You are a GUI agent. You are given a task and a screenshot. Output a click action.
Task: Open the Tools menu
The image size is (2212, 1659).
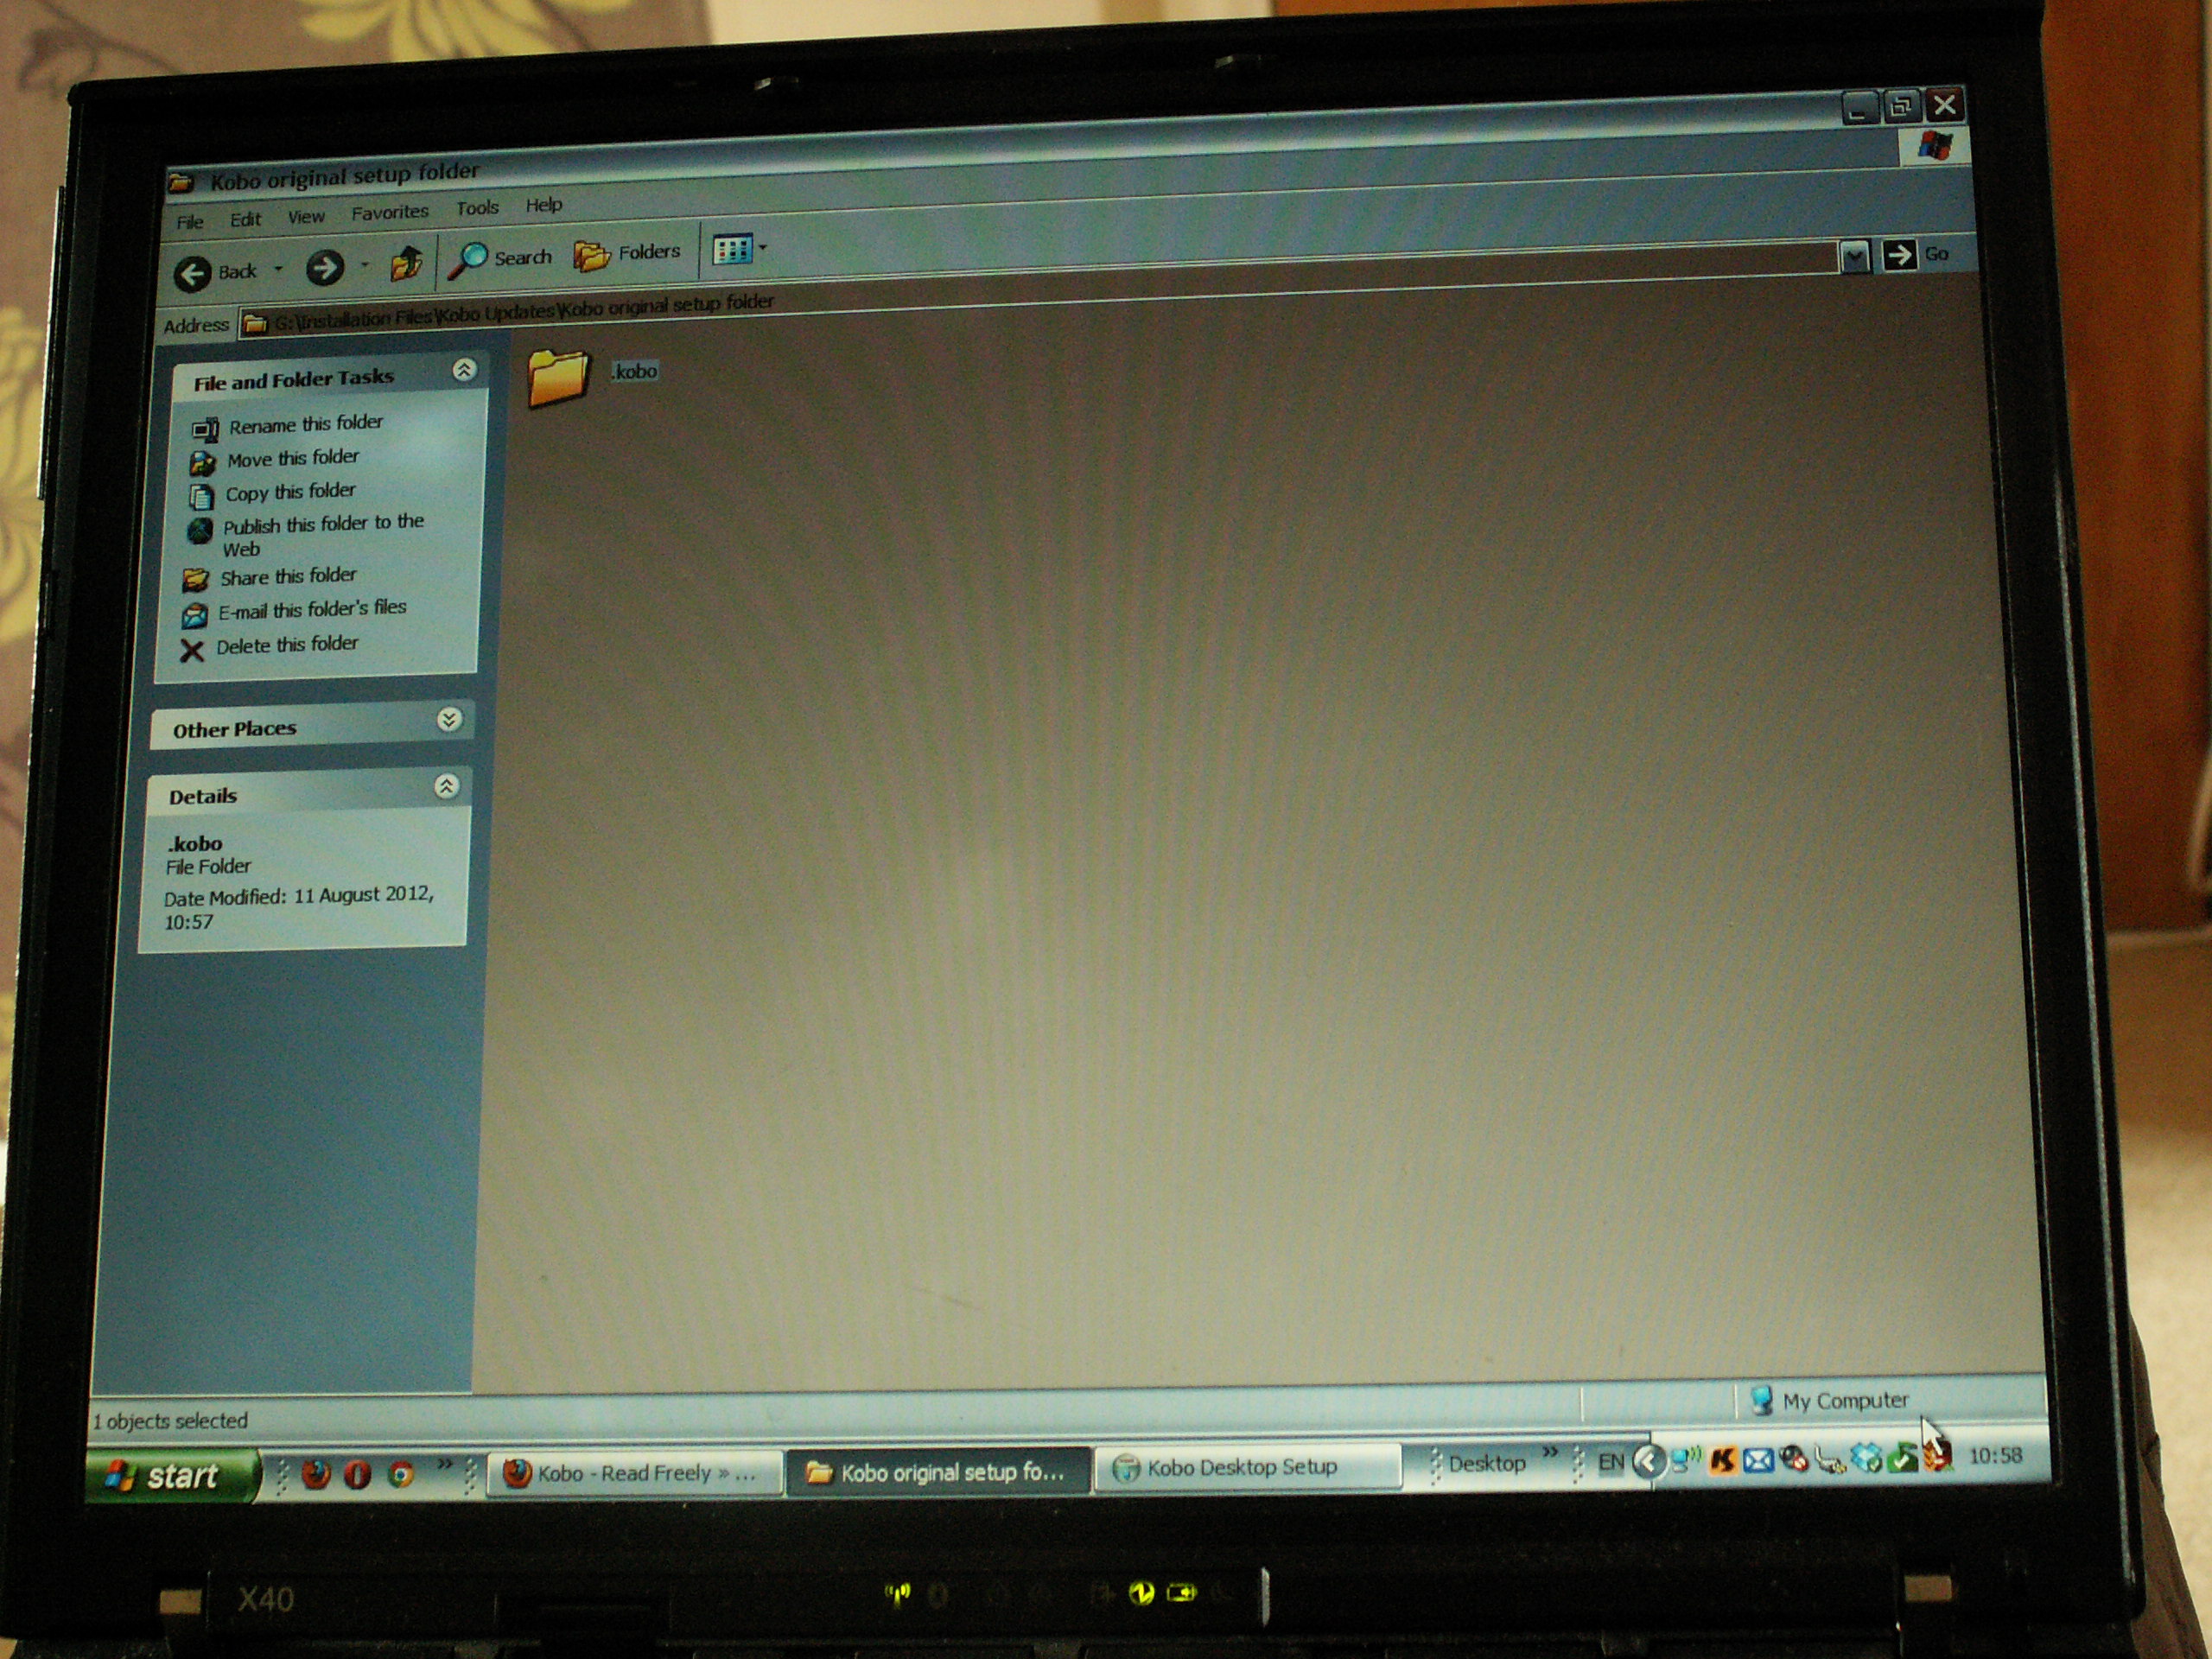(x=477, y=208)
